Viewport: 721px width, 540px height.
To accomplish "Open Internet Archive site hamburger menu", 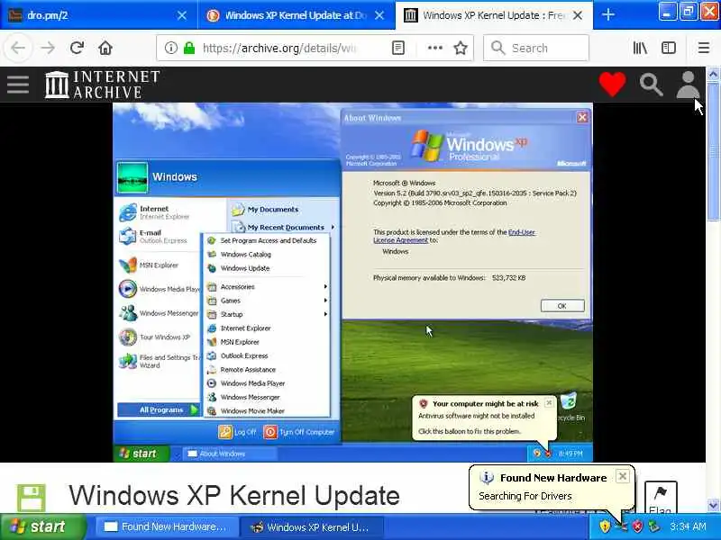I will (x=18, y=85).
